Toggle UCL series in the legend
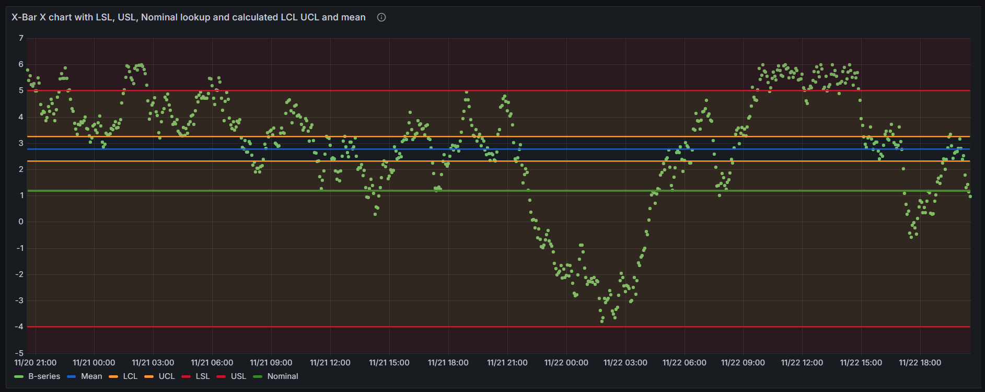Viewport: 985px width, 392px height. click(x=167, y=376)
